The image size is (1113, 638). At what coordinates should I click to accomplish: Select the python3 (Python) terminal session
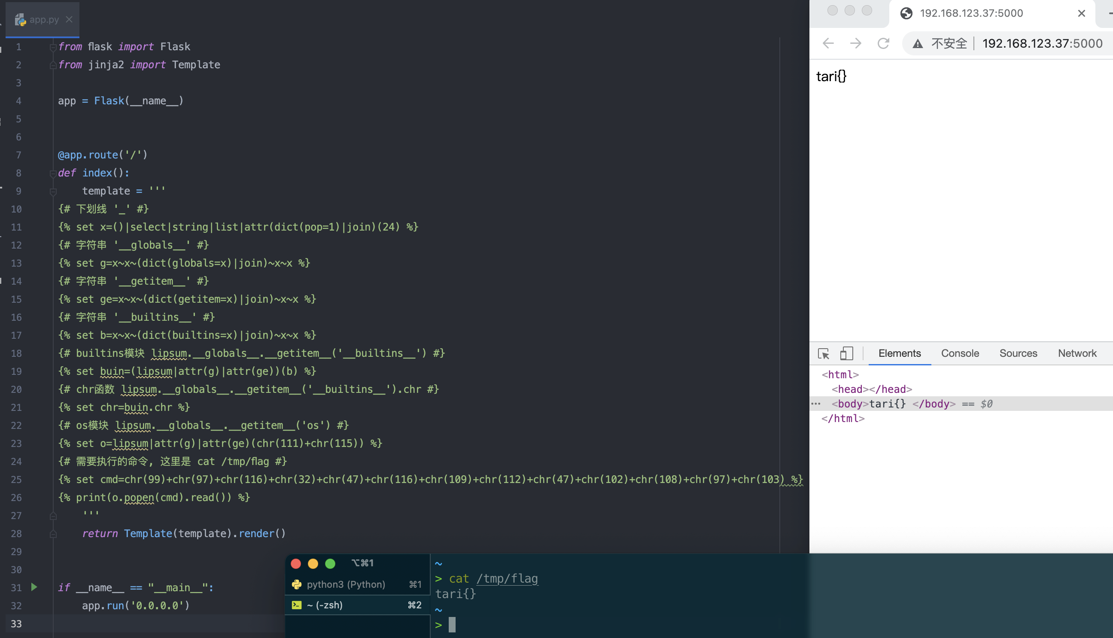346,584
